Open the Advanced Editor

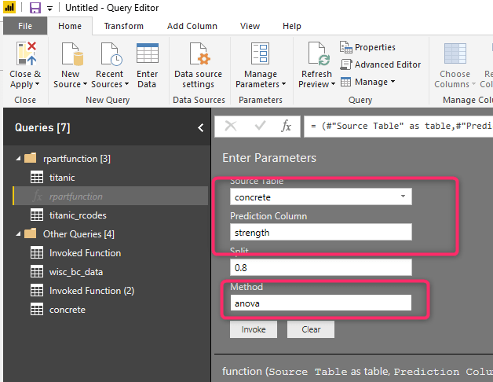(x=380, y=64)
